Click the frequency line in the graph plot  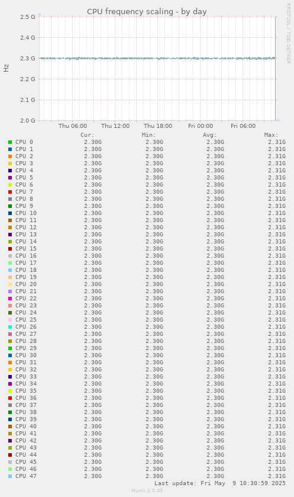[x=157, y=58]
